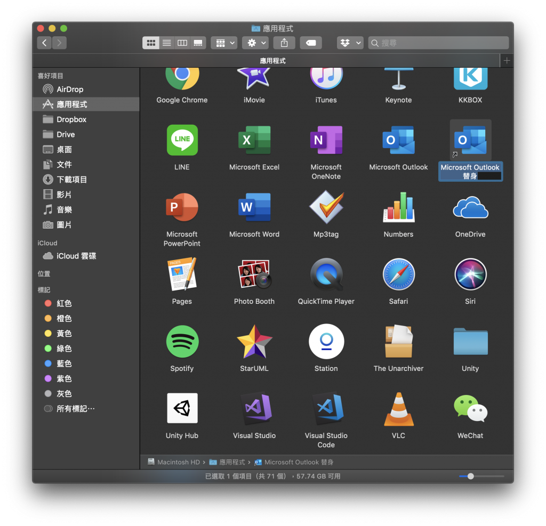The height and width of the screenshot is (526, 546).
Task: Select the Google Chrome icon
Action: click(182, 78)
